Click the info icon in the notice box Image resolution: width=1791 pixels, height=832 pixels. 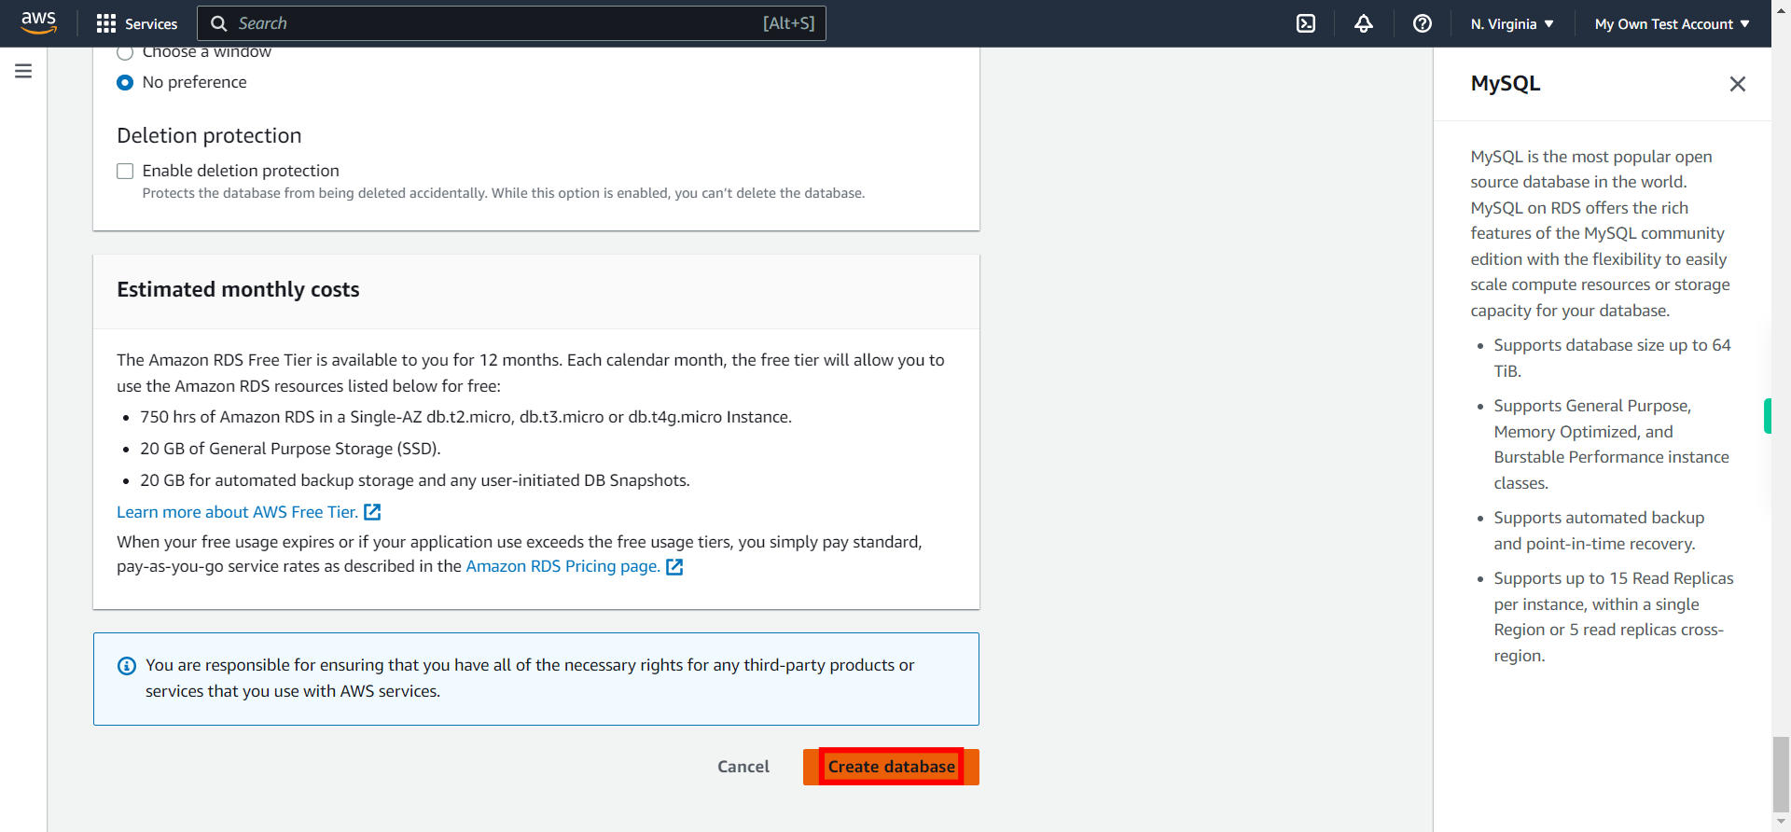[x=127, y=666]
